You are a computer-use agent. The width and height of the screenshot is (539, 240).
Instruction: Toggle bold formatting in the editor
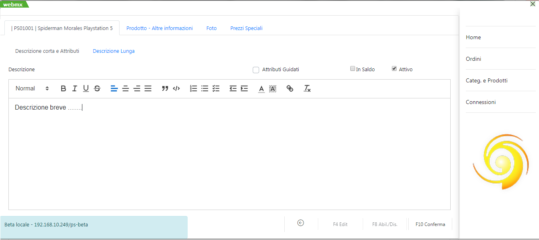[x=63, y=89]
